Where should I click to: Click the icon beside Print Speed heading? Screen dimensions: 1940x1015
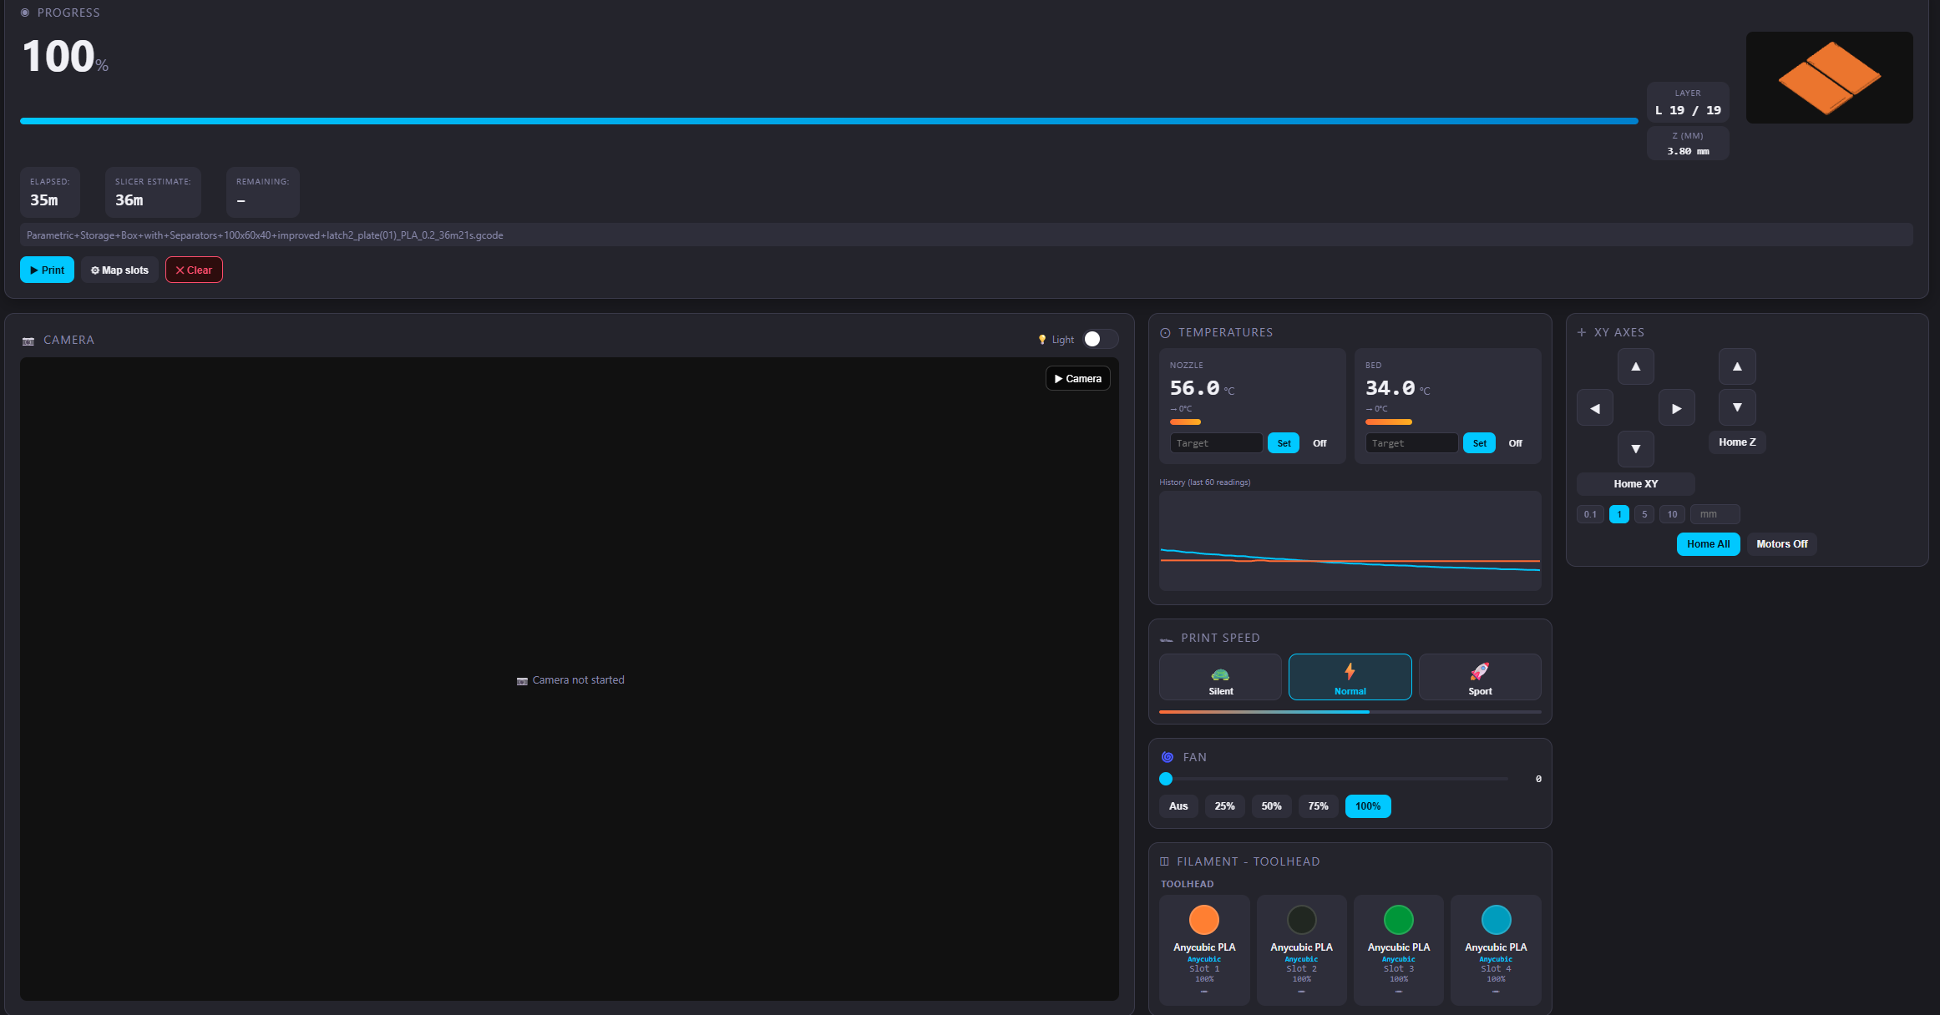[1167, 639]
